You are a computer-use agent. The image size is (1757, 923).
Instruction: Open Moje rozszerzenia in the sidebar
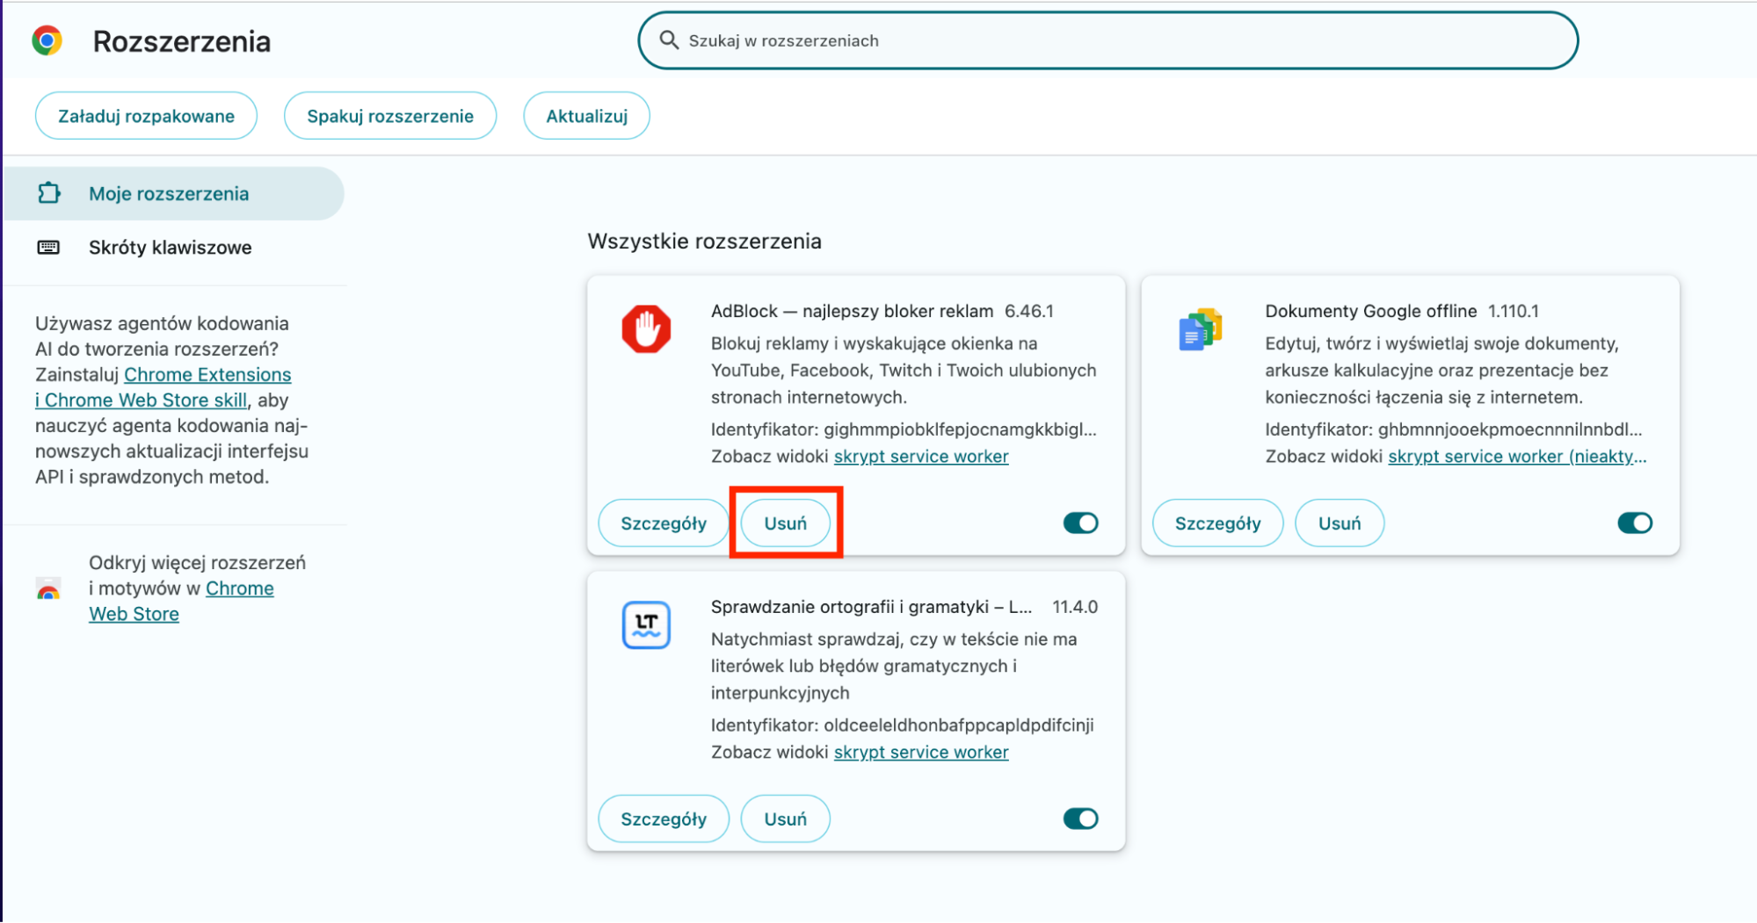click(174, 193)
